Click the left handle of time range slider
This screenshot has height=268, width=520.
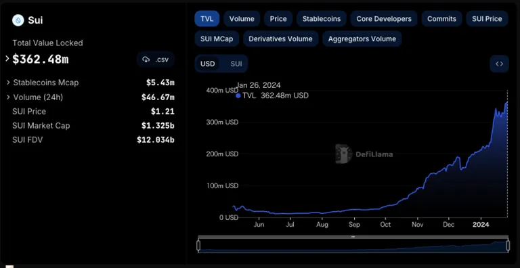pyautogui.click(x=198, y=246)
